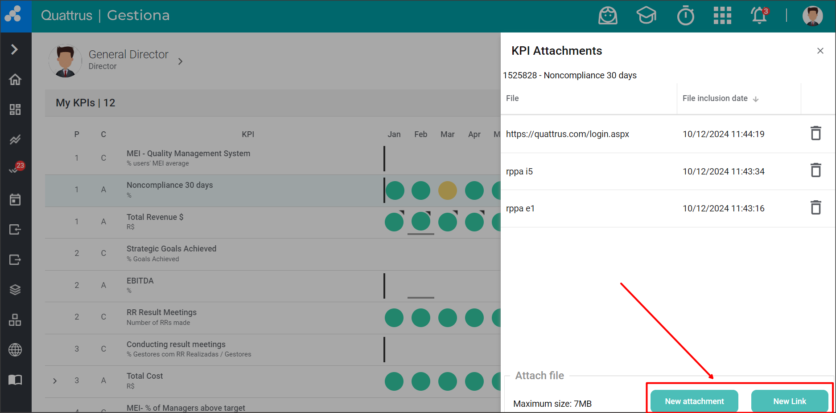Open the graduation cap training icon

pos(646,16)
